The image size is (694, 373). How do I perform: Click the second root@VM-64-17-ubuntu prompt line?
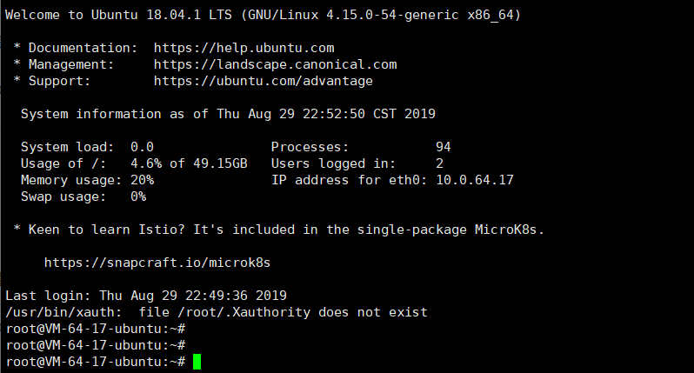[x=96, y=345]
